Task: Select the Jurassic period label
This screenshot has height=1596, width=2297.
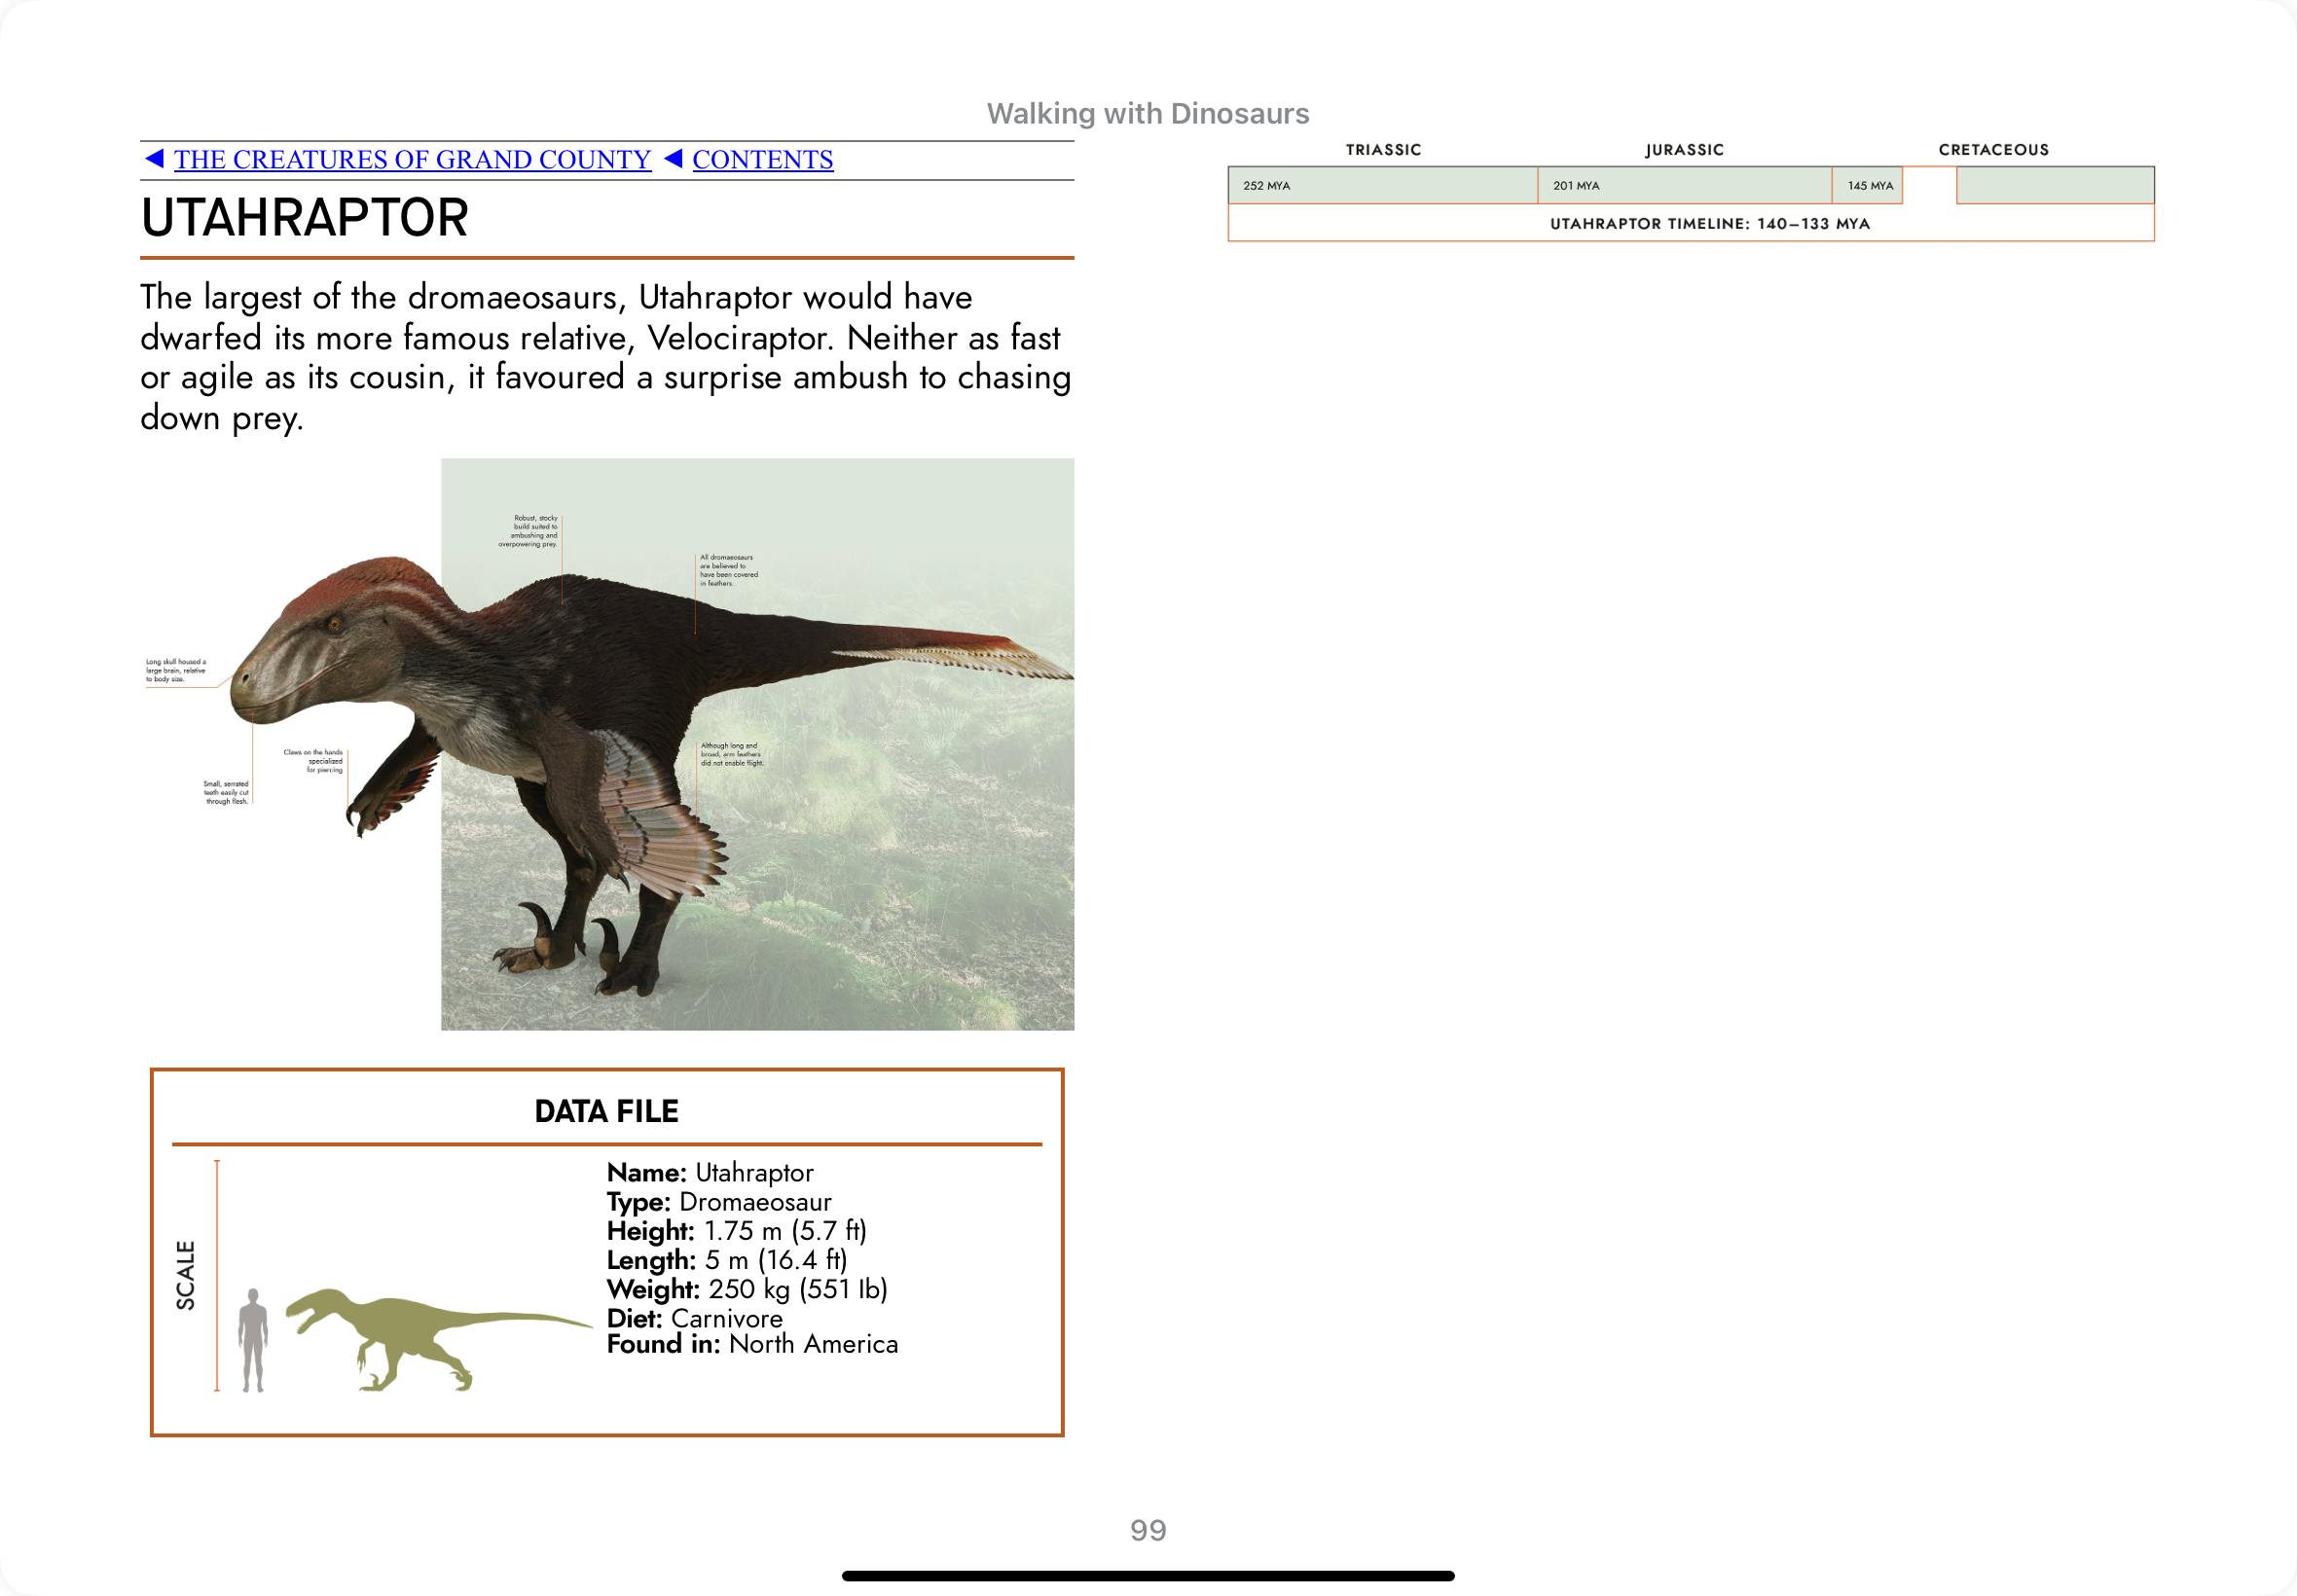Action: pyautogui.click(x=1684, y=150)
